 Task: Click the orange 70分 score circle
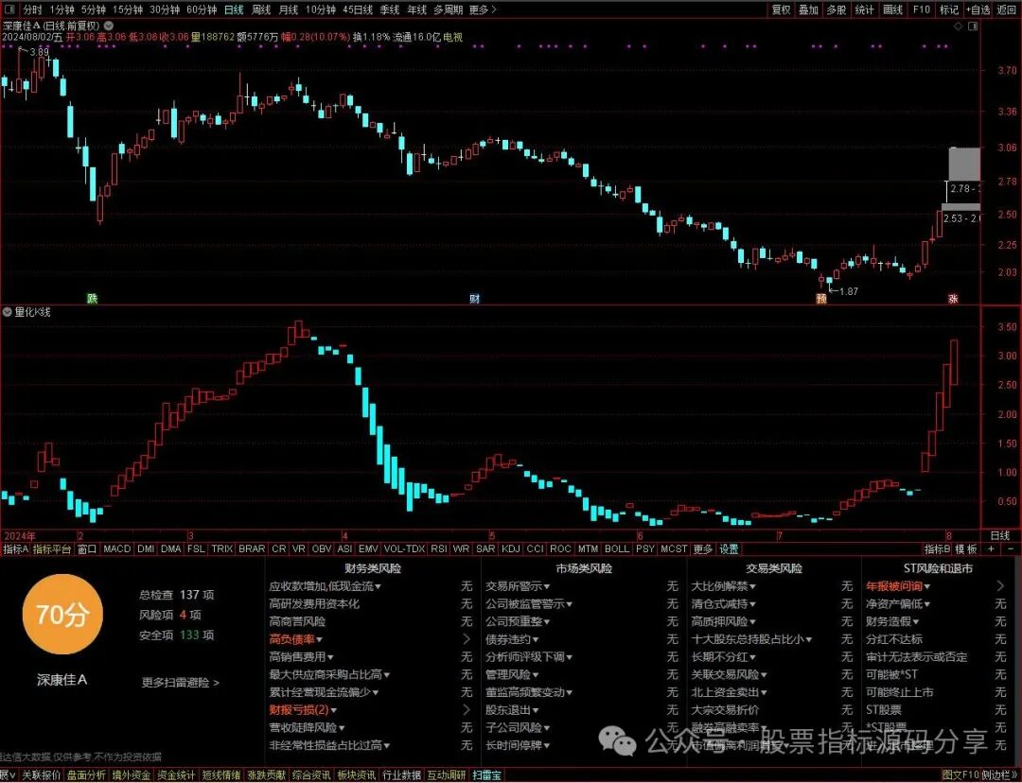[x=62, y=615]
